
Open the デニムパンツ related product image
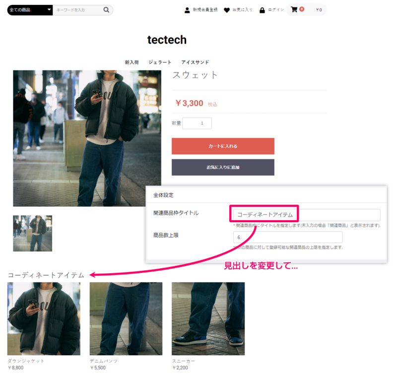(x=126, y=318)
